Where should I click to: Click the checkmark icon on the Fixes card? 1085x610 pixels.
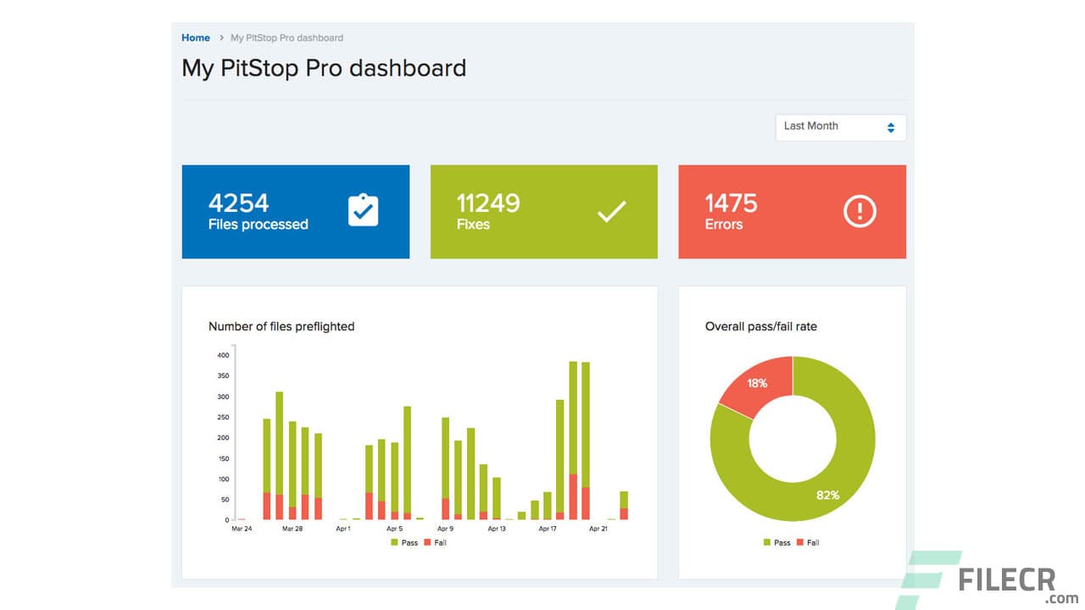[612, 211]
